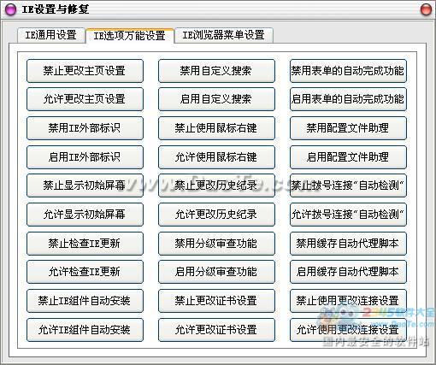Click 禁用自定义搜索 button
Screen dimensions: 436x365
(216, 71)
